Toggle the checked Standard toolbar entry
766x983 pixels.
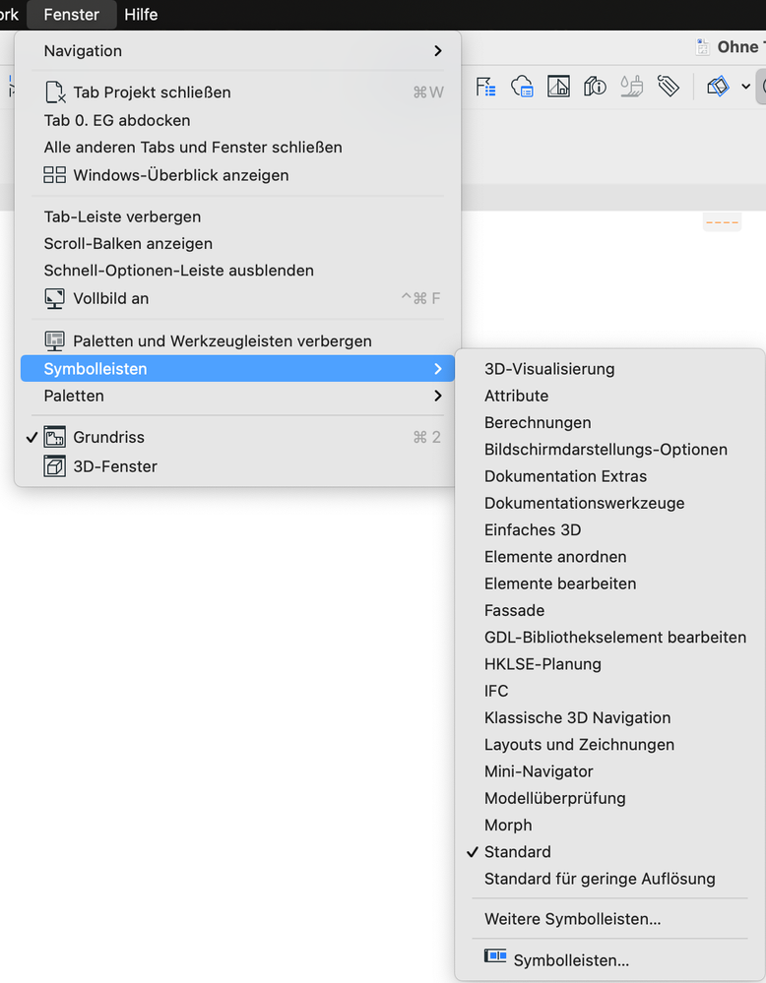coord(518,852)
